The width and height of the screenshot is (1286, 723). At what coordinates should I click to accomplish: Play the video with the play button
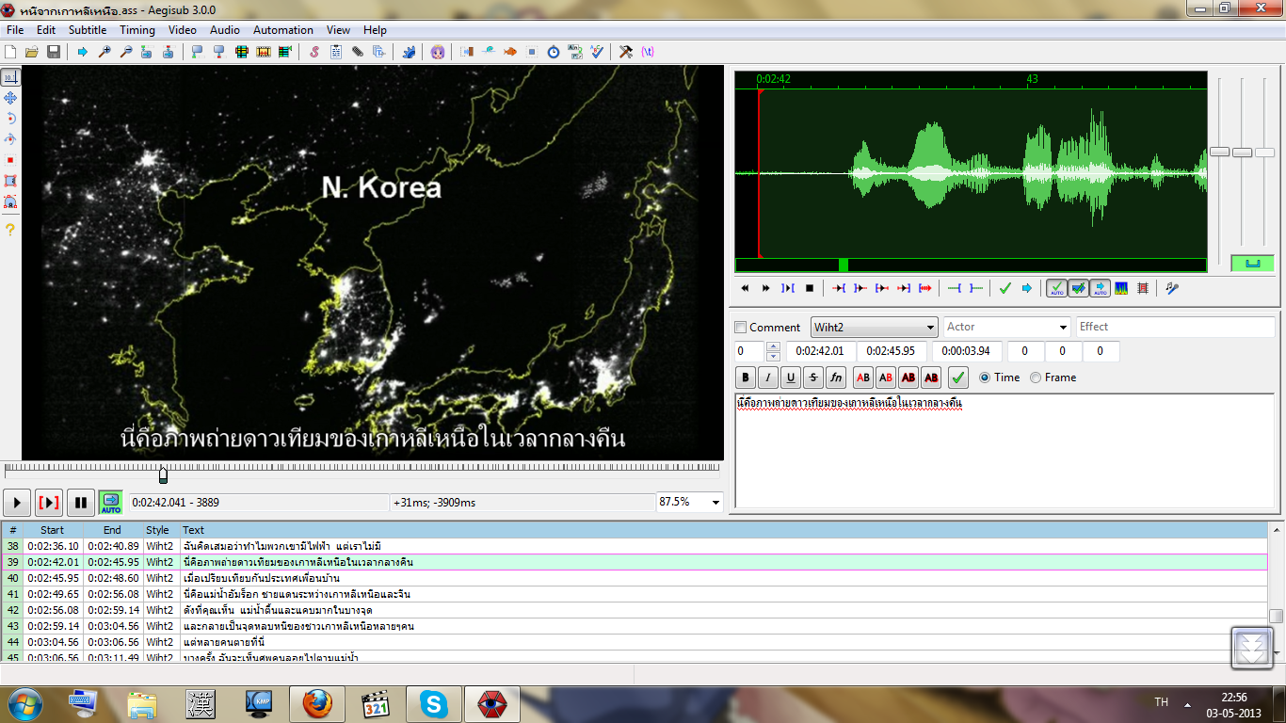[x=17, y=503]
